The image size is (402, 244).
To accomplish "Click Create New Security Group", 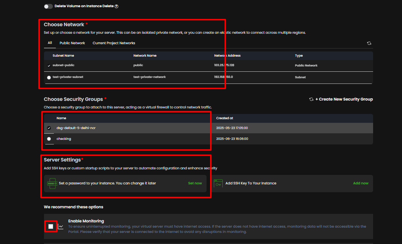I will (344, 99).
